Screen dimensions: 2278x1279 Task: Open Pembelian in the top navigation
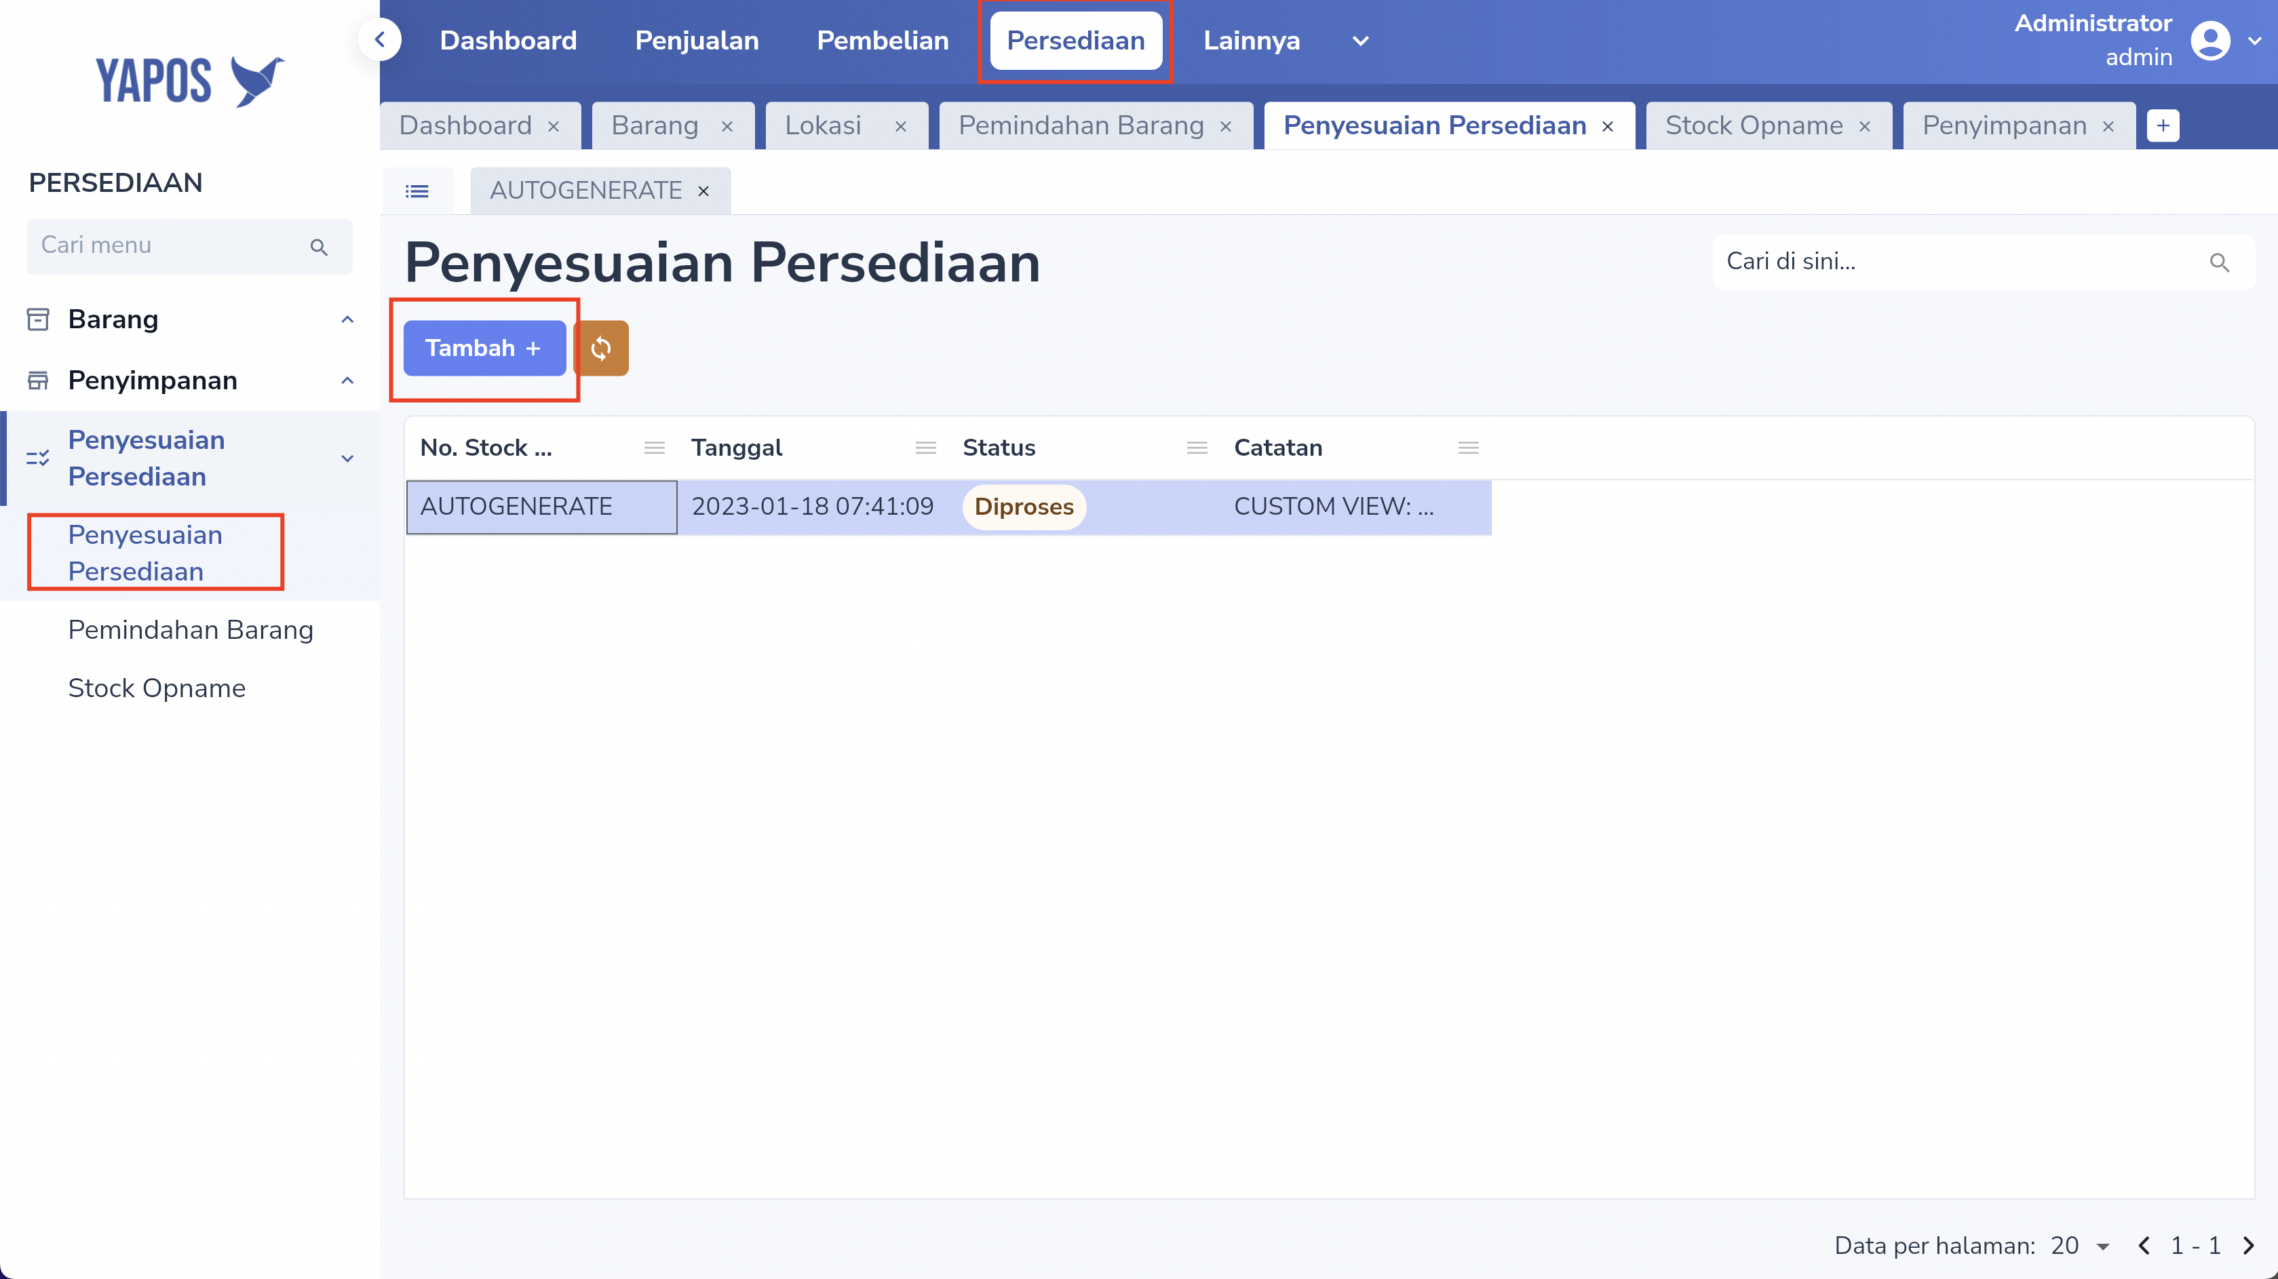883,41
